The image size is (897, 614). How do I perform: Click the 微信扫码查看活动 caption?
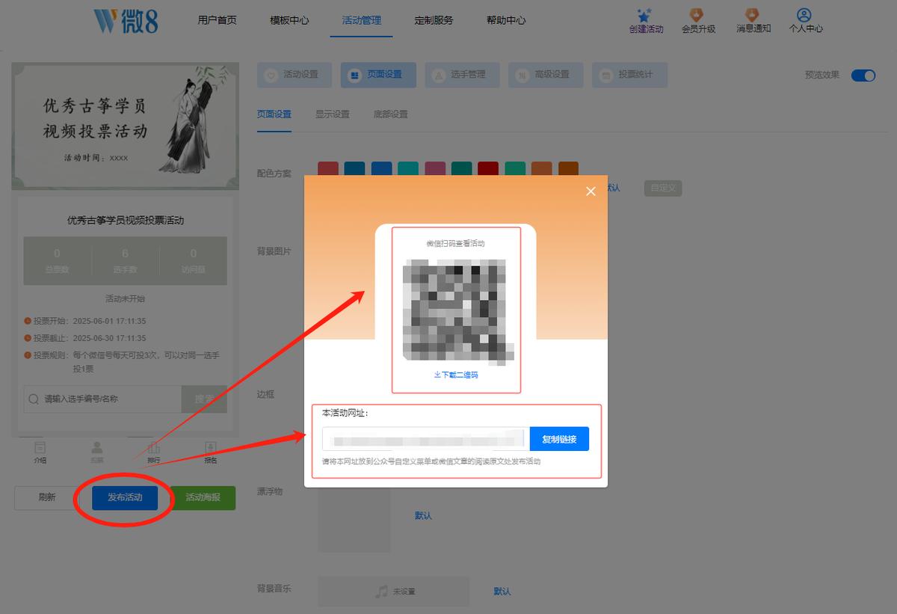[x=456, y=244]
